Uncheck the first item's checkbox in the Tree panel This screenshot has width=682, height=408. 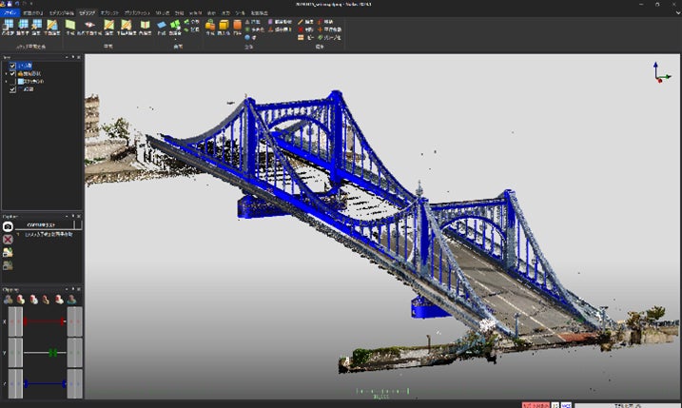click(x=12, y=66)
